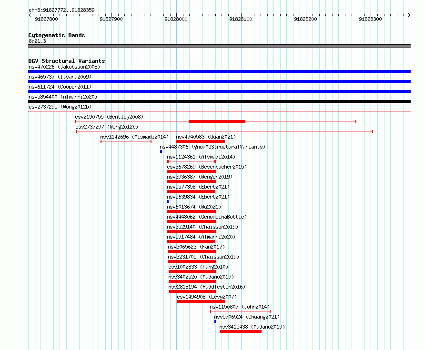424x350 pixels.
Task: Click small blue marker under nsv4487306
Action: [161, 151]
